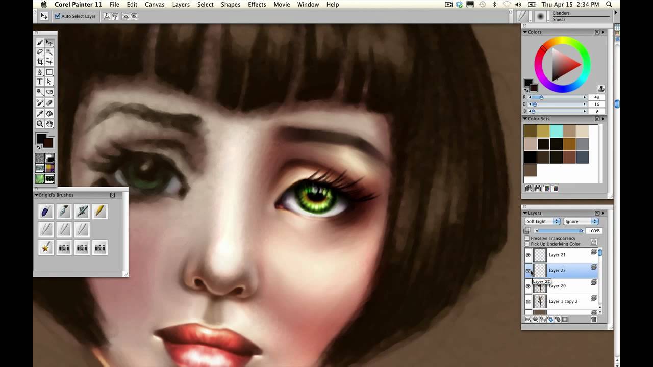Select the Grabber hand tool
Viewport: 653px width, 367px height.
pos(49,124)
